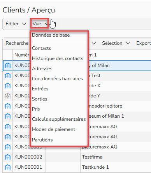This screenshot has height=173, width=151.
Task: Open the Parutions view
Action: (42, 140)
